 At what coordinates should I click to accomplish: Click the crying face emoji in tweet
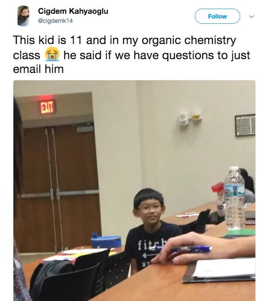(x=52, y=55)
